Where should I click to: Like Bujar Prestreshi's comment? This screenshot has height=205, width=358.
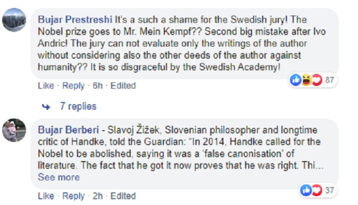point(46,86)
